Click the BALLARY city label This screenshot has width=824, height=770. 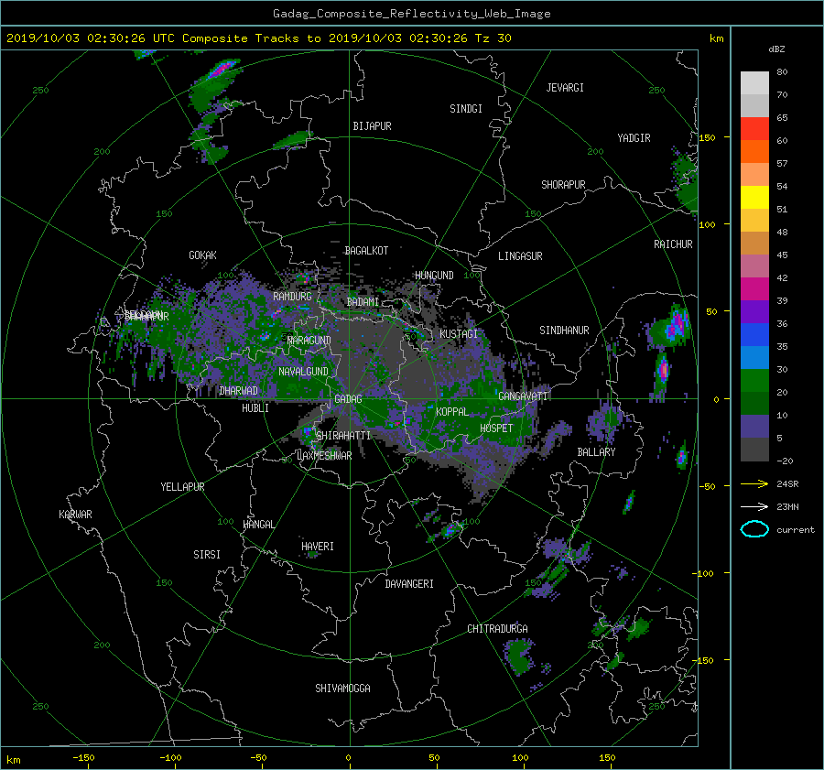[596, 452]
